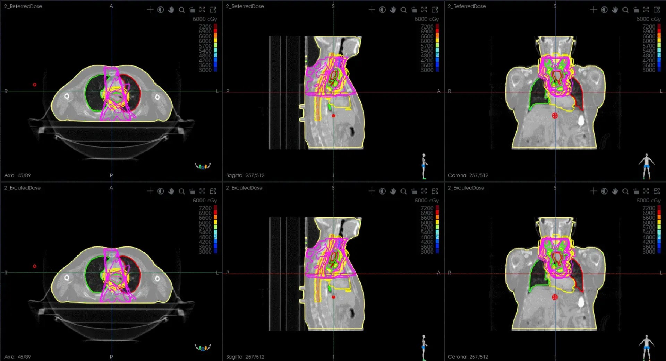Select crosshair tool in ReferredDose sagittal view
Screen dimensions: 666x361
372,10
